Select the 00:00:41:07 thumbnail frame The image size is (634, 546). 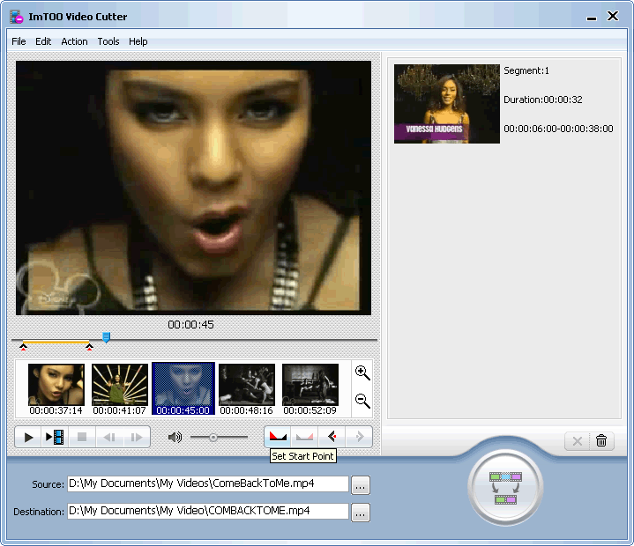pos(120,386)
